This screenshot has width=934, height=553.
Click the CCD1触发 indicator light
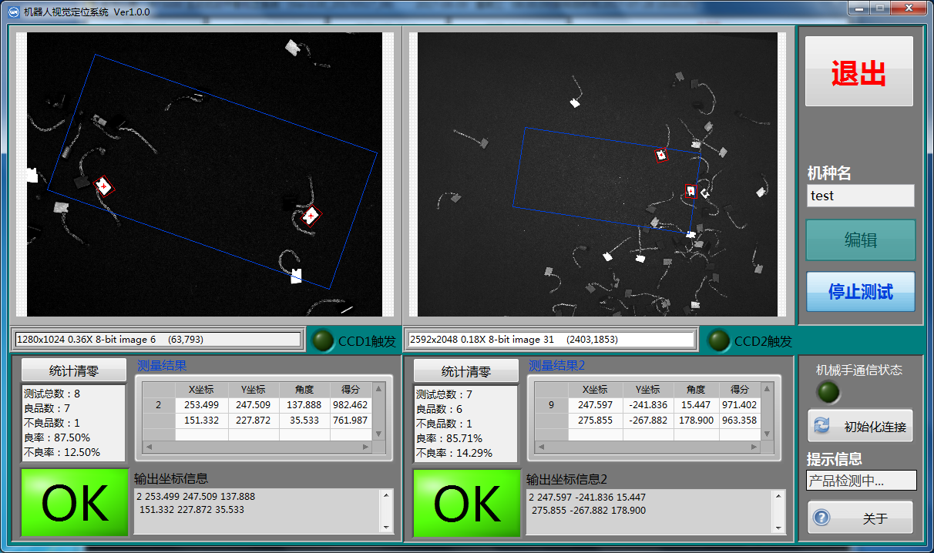322,340
